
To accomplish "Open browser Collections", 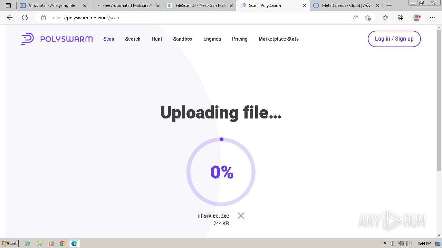I will (401, 18).
